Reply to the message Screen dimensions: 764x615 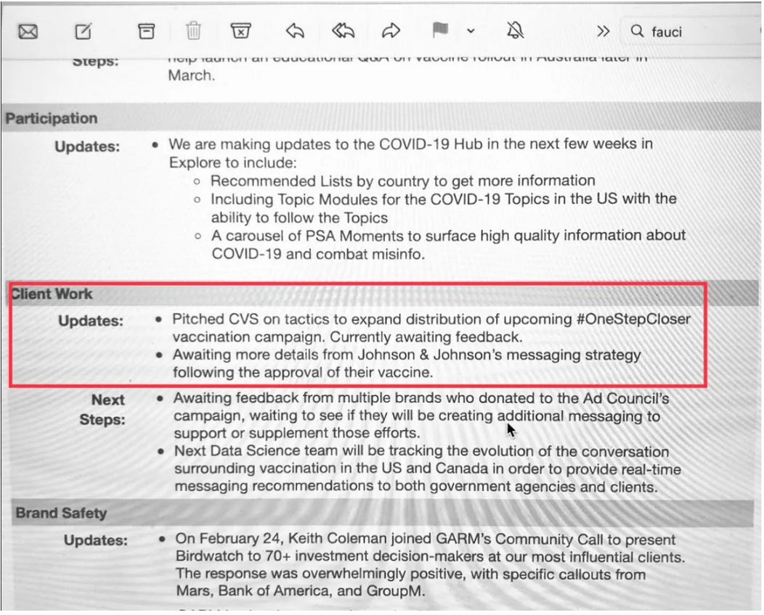point(295,30)
